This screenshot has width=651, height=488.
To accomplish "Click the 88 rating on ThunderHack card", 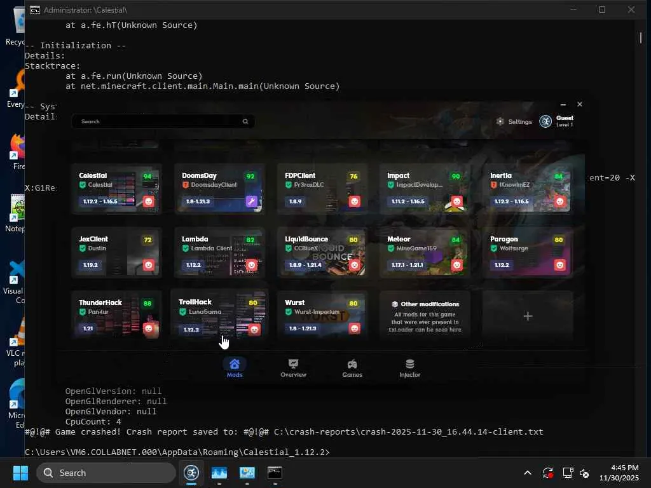I will pyautogui.click(x=147, y=303).
